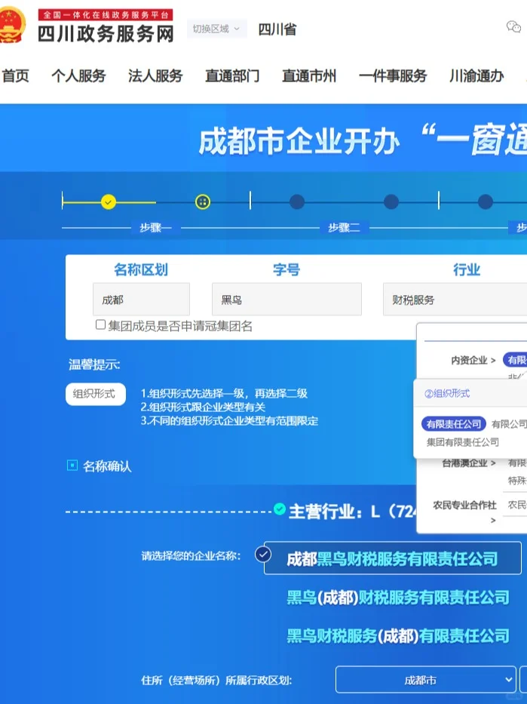Expand the 成都市 administrative division dropdown

(425, 680)
